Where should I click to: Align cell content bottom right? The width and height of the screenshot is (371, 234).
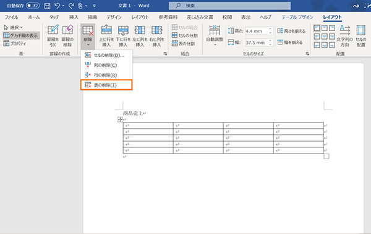[332, 45]
